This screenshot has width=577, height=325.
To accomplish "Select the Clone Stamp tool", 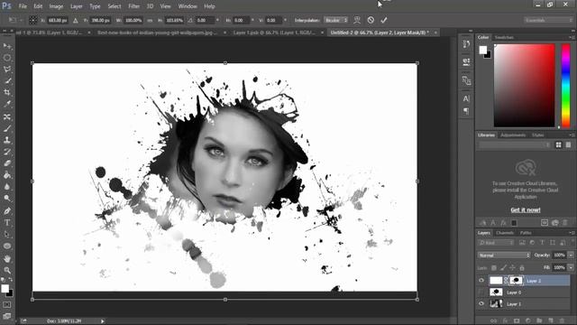I will coord(7,140).
